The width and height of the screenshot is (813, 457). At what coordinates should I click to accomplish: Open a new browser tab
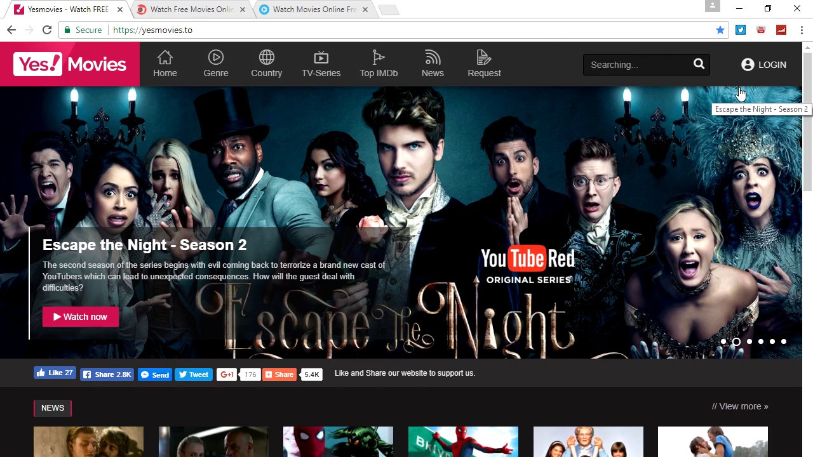(x=388, y=10)
